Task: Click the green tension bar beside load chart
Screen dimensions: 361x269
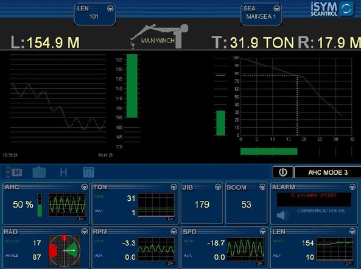Action: point(220,123)
